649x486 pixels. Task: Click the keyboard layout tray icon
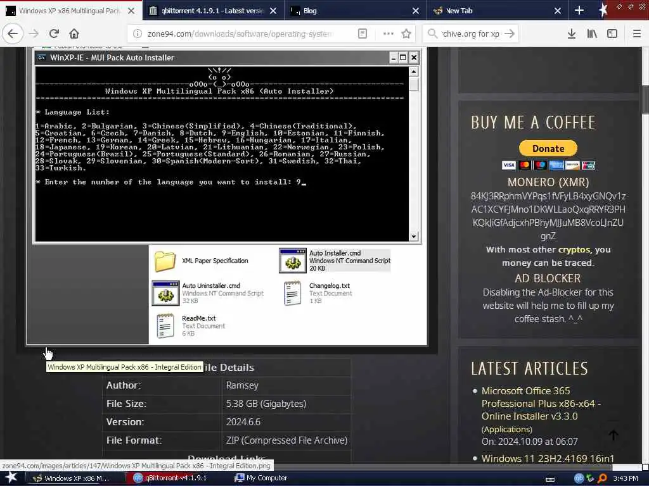pos(550,478)
